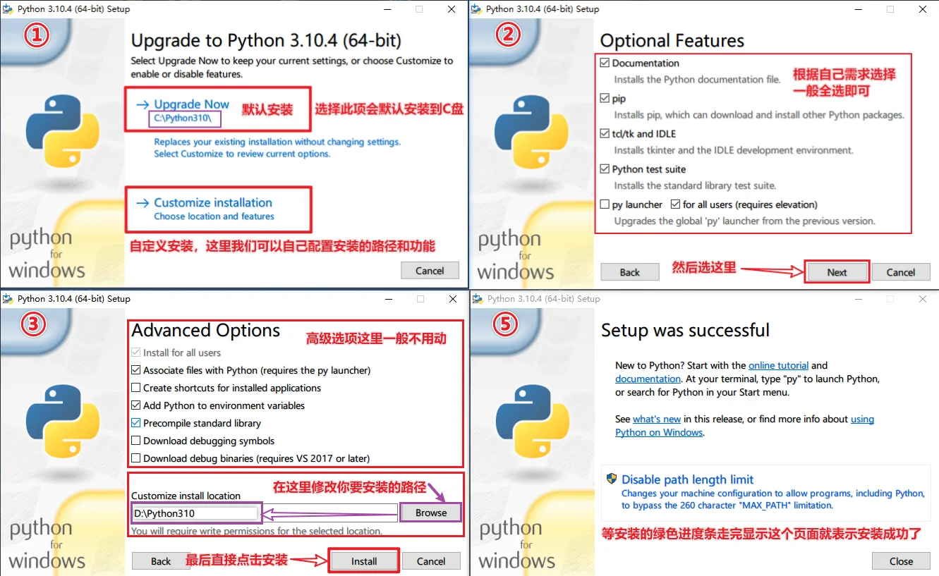Image resolution: width=939 pixels, height=576 pixels.
Task: Toggle for all users (requires elevation)
Action: 675,204
